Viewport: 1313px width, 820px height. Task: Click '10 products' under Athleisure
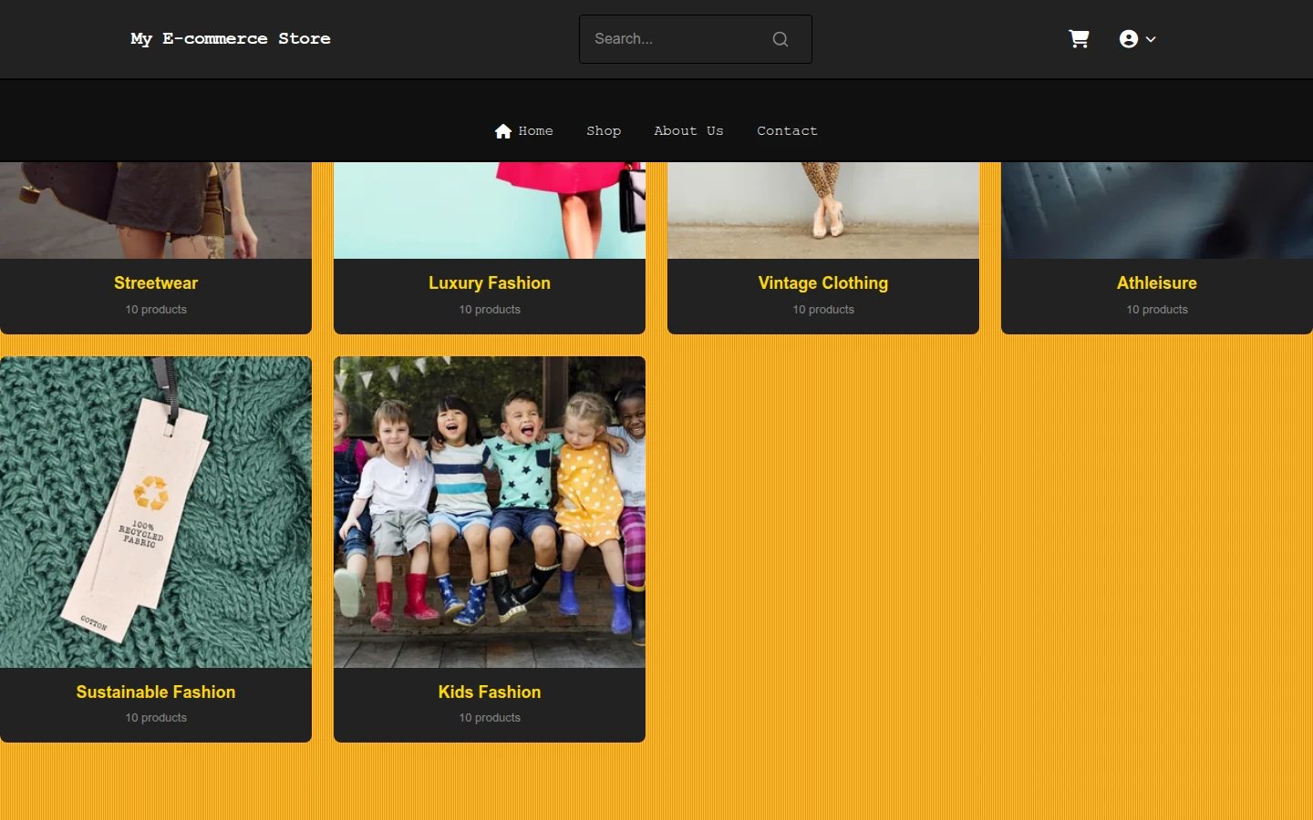(x=1157, y=310)
